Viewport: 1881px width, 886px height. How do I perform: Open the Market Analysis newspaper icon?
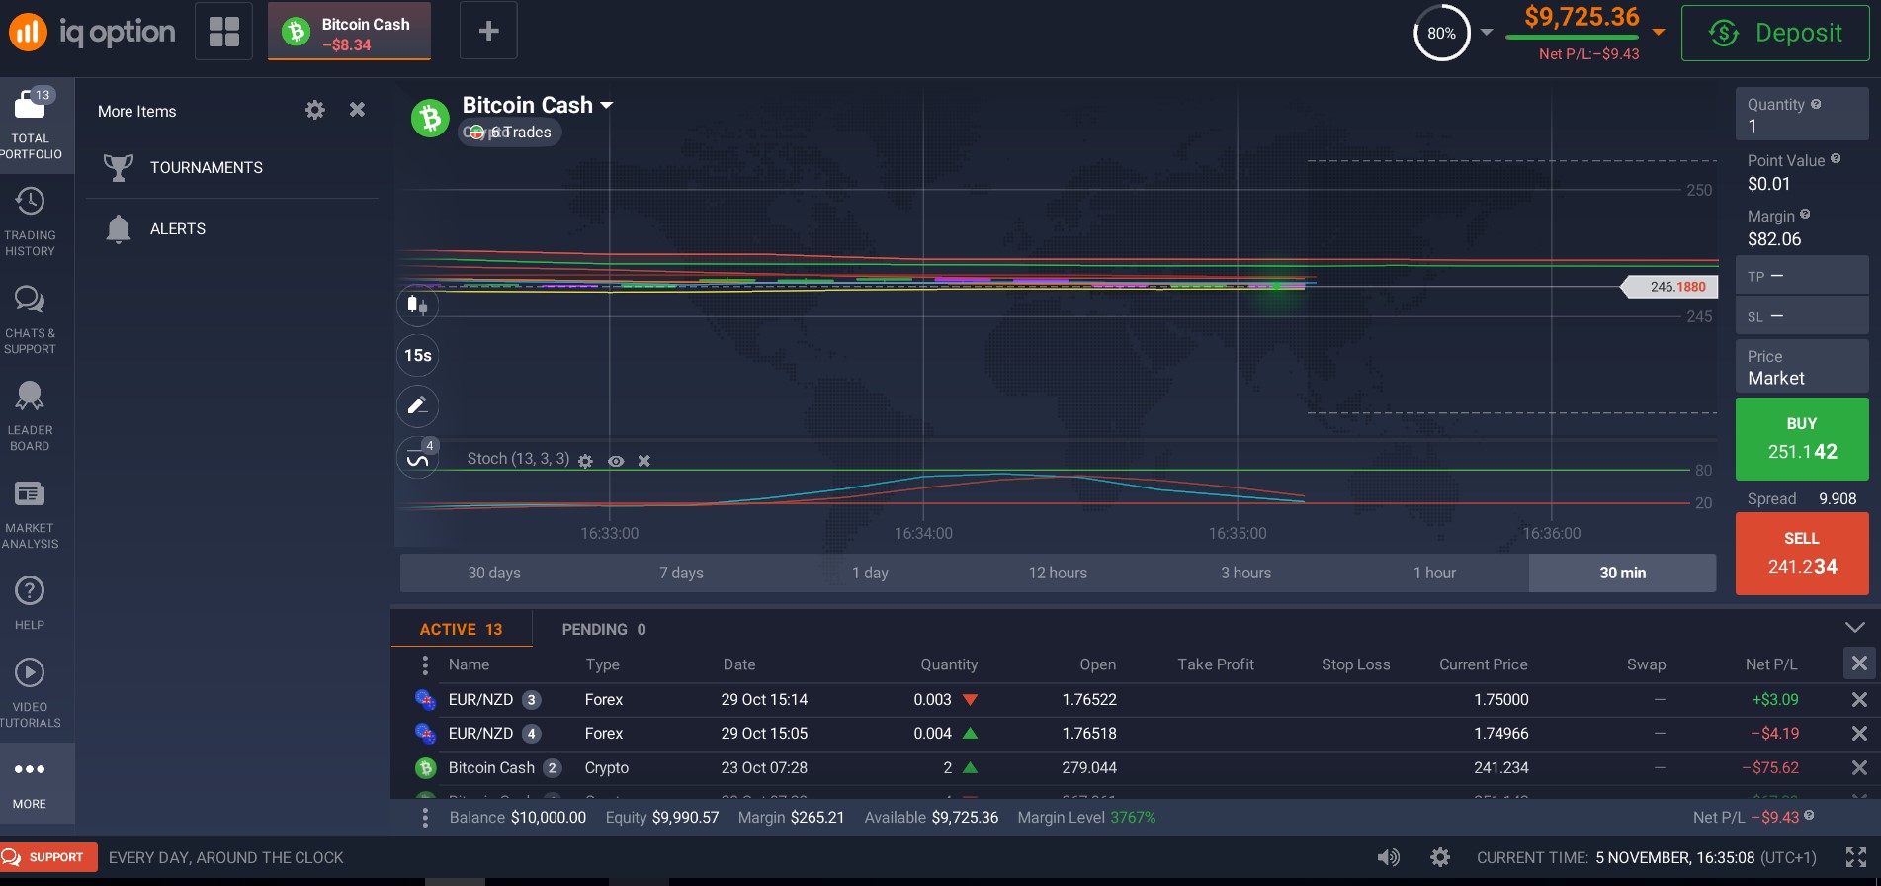click(x=30, y=493)
